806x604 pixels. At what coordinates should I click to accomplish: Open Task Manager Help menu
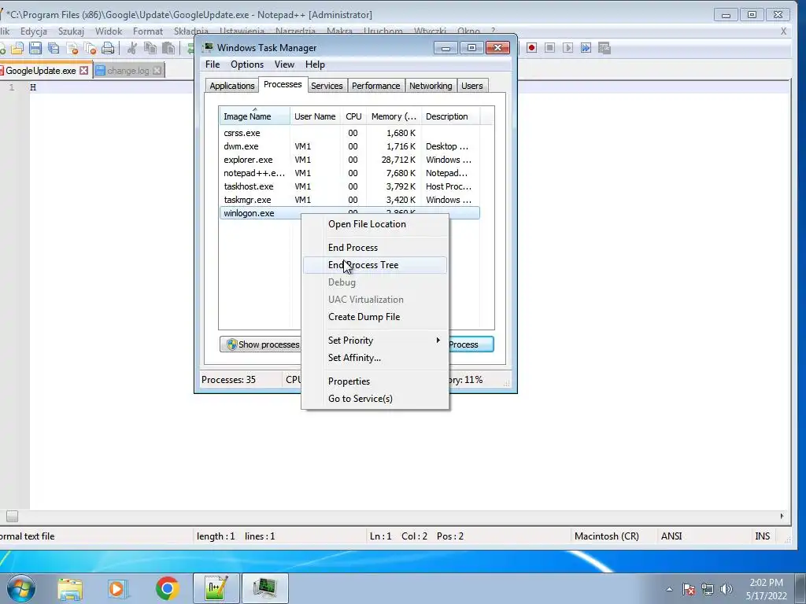coord(315,64)
